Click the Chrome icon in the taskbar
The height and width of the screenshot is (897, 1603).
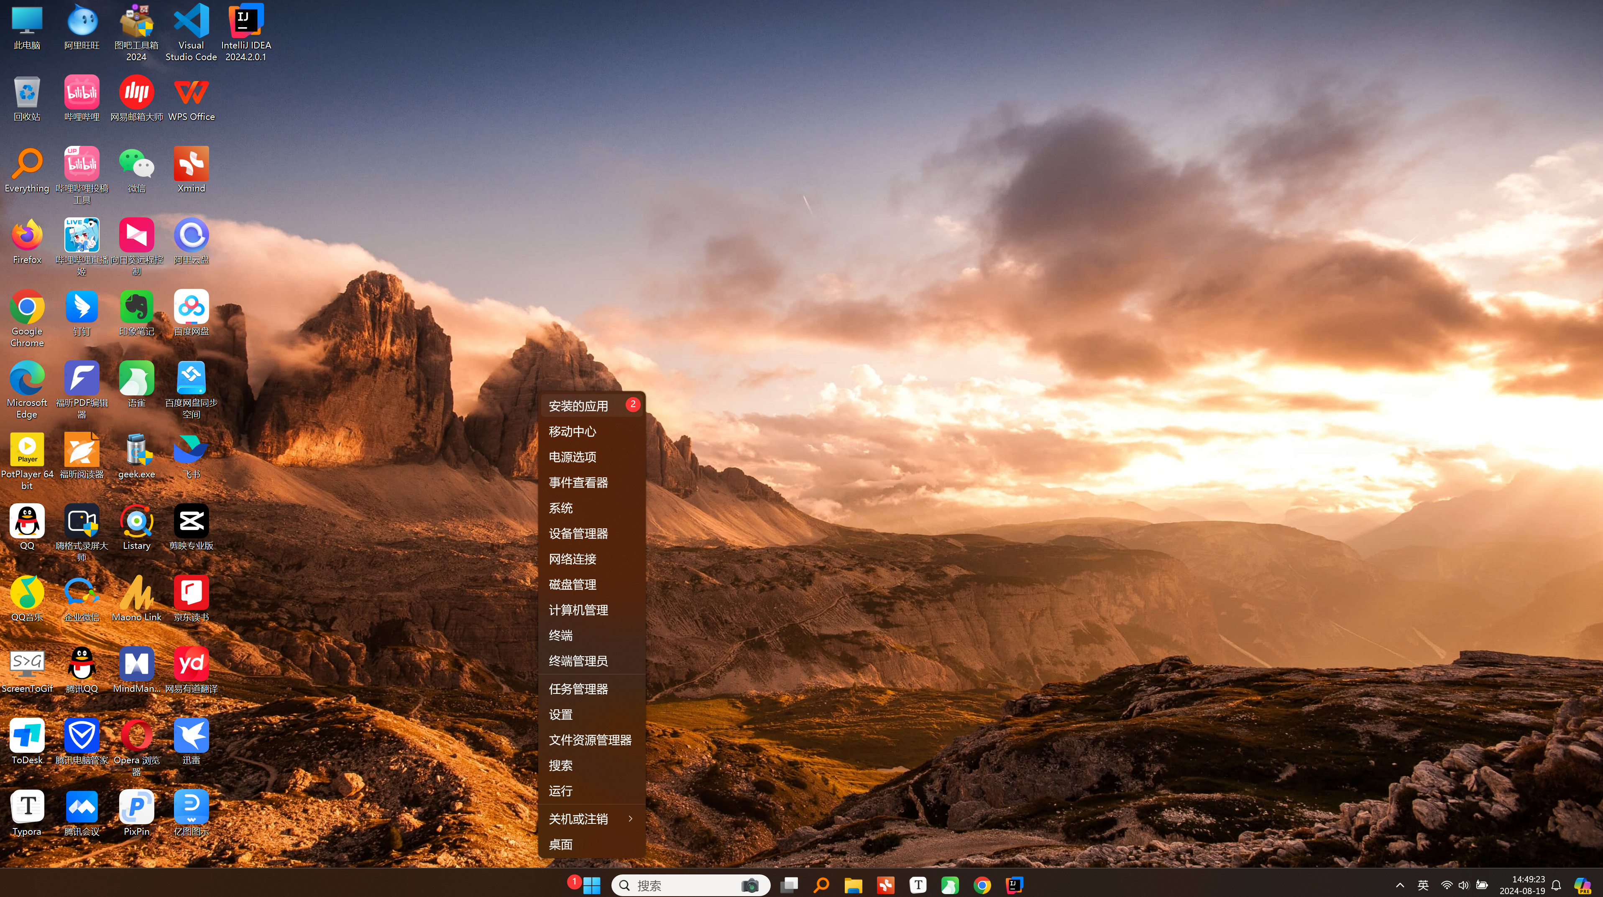click(982, 884)
